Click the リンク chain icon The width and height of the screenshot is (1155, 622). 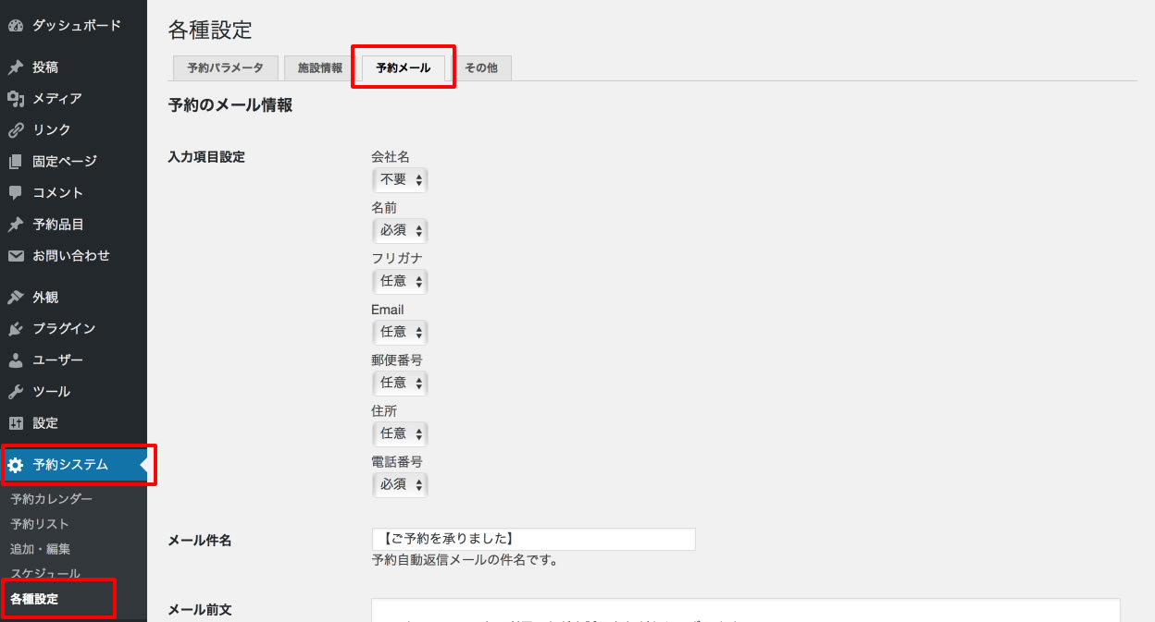pyautogui.click(x=15, y=130)
